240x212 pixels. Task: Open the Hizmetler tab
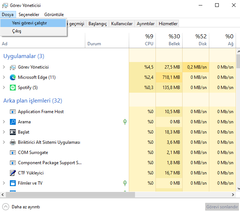pos(168,24)
